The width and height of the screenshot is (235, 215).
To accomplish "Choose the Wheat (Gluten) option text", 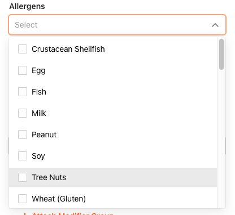I will (x=59, y=199).
